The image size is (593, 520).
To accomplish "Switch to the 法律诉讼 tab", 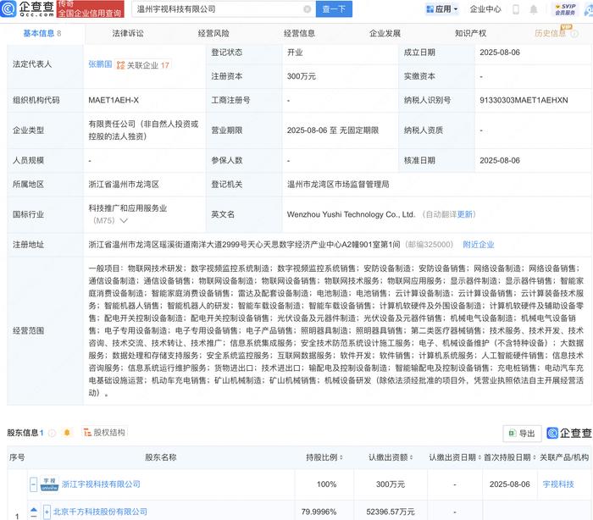I will coord(128,33).
